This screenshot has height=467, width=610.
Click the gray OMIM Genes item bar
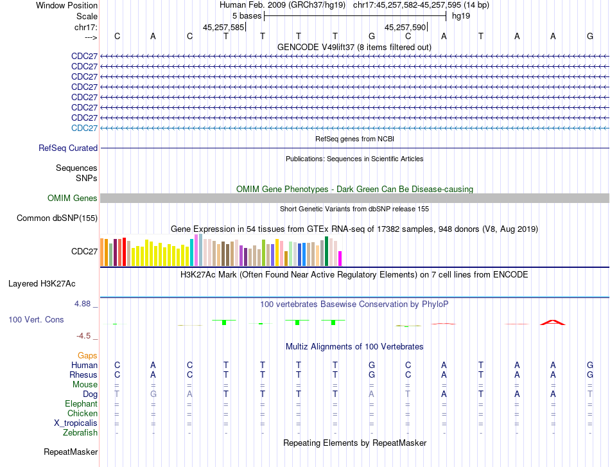pyautogui.click(x=354, y=198)
